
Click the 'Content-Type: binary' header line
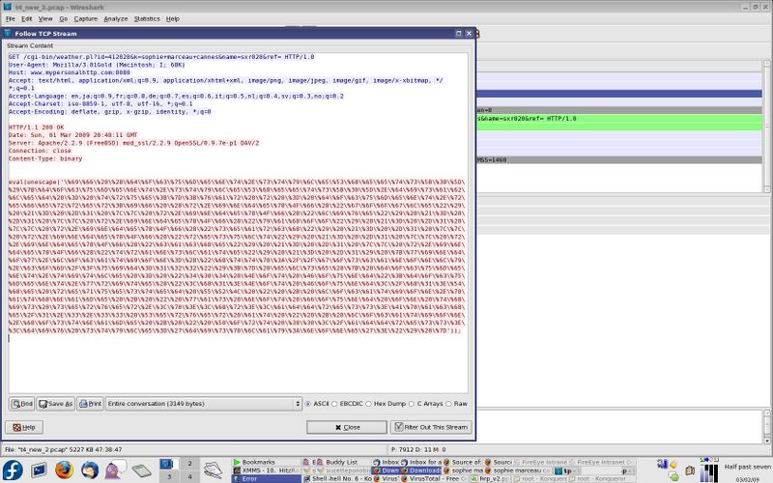[x=45, y=158]
